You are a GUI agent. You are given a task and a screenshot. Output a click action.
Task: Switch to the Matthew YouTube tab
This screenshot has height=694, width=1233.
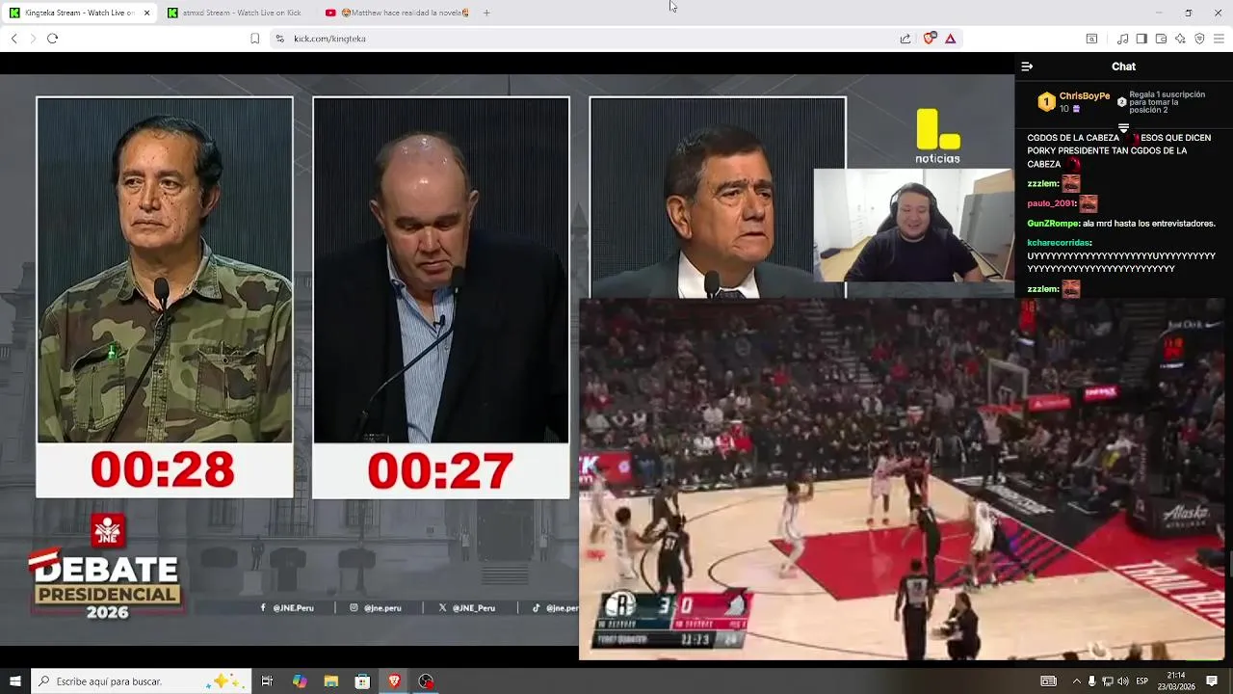point(398,13)
